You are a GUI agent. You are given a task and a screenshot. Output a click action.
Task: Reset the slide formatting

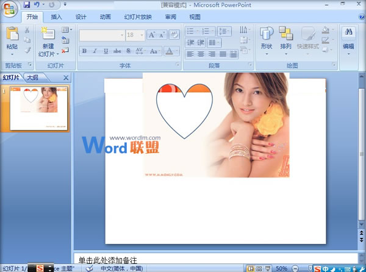[65, 40]
